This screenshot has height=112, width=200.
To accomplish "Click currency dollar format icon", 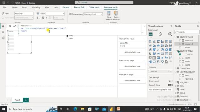I will click(38, 18).
